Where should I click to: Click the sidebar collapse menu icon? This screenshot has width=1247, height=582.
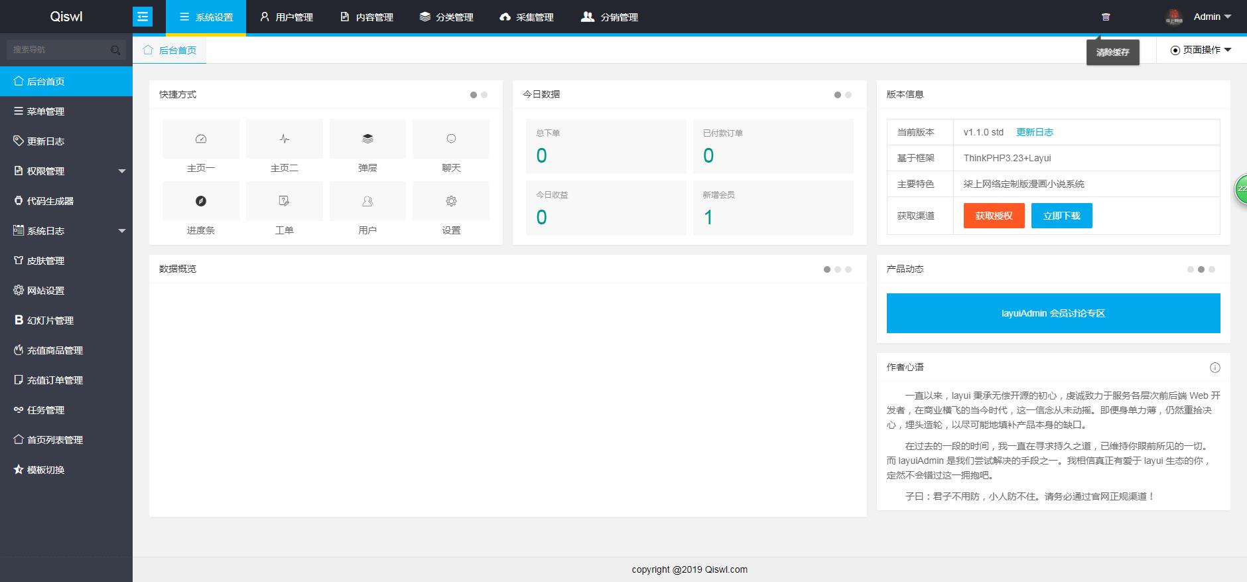click(x=143, y=17)
